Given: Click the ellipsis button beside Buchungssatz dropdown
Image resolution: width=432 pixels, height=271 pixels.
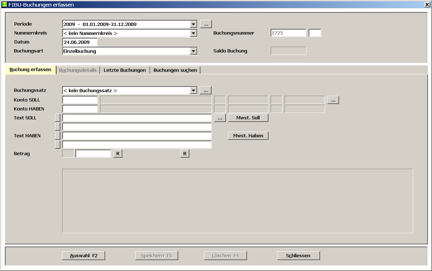Looking at the screenshot, I should coord(206,91).
